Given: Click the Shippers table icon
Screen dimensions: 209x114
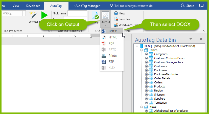Looking at the screenshot, I should [x=151, y=95].
